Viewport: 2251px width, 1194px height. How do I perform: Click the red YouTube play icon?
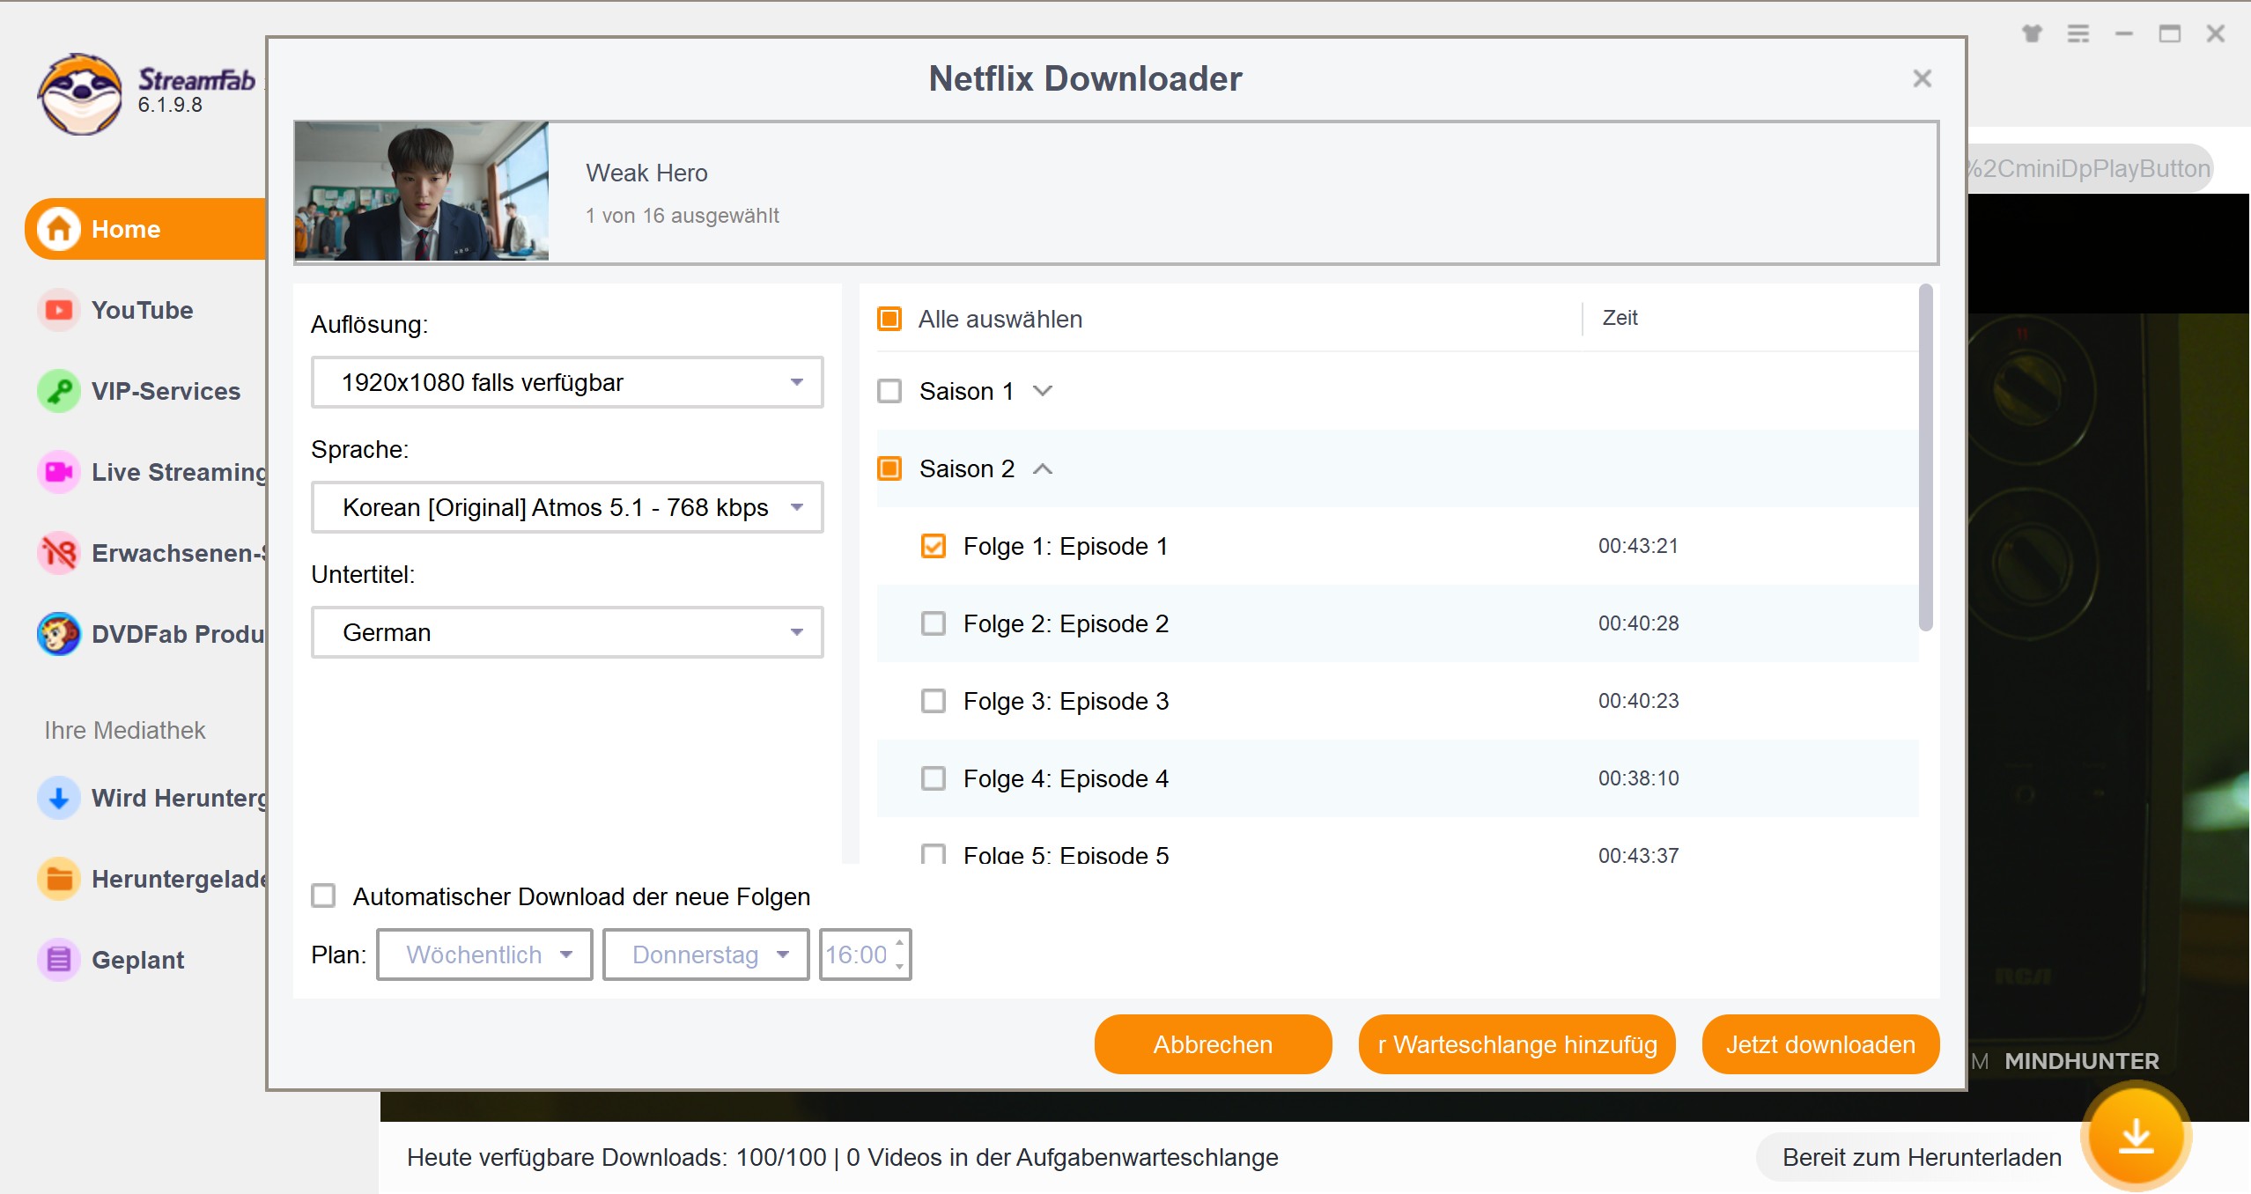[59, 310]
